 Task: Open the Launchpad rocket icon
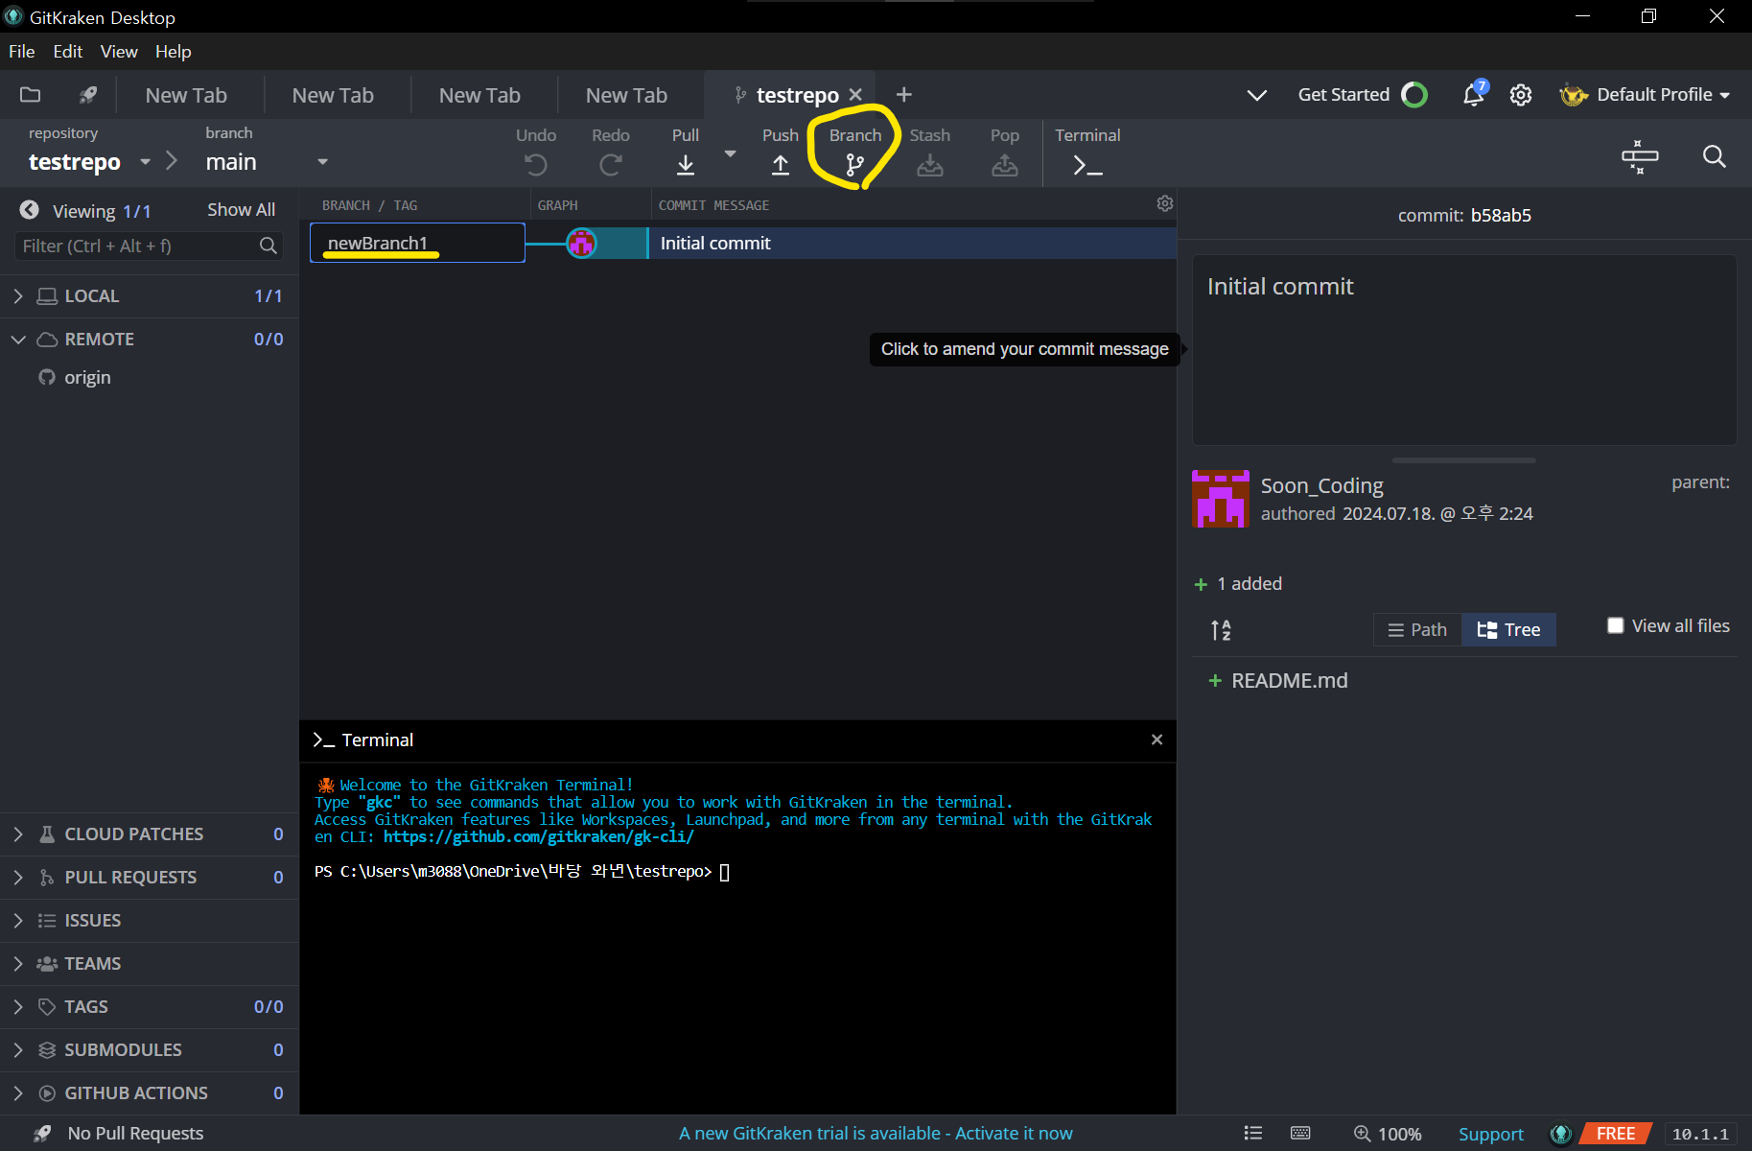(x=88, y=95)
